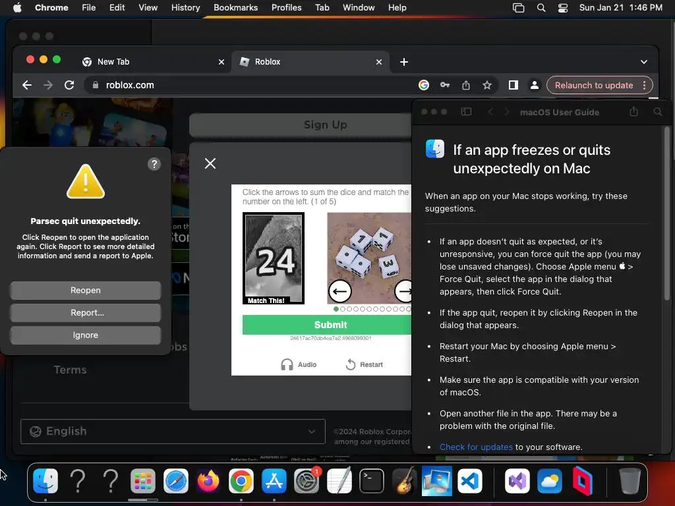The width and height of the screenshot is (675, 506).
Task: Click the macOS User Guide scrollbar
Action: tap(667, 214)
